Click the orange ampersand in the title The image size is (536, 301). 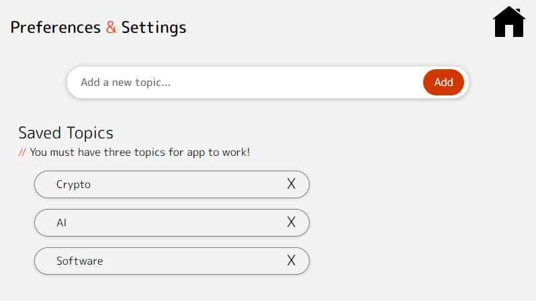111,28
